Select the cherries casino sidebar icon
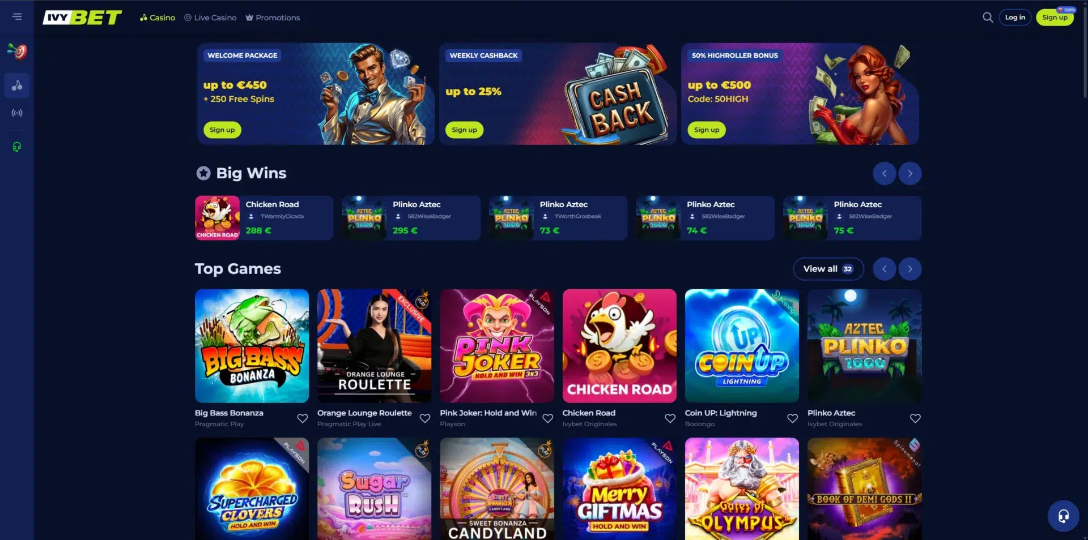This screenshot has height=540, width=1088. (x=17, y=85)
